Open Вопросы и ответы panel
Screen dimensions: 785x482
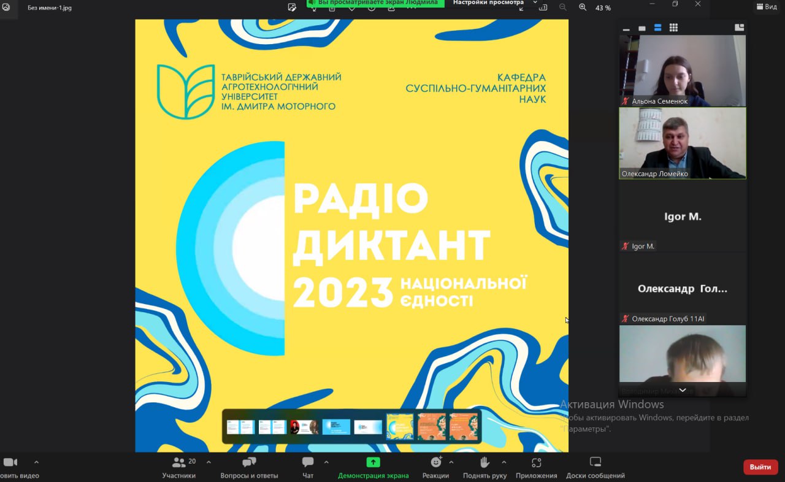click(x=249, y=467)
